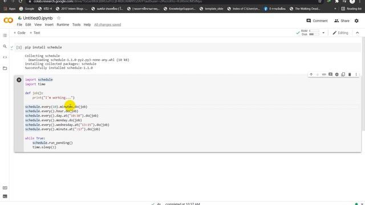Open cell editor settings gear icon
Image resolution: width=365 pixels, height=205 pixels.
click(x=337, y=75)
